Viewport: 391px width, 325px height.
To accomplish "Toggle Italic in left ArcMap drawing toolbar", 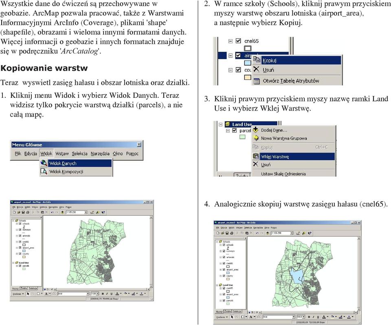I will 107,294.
